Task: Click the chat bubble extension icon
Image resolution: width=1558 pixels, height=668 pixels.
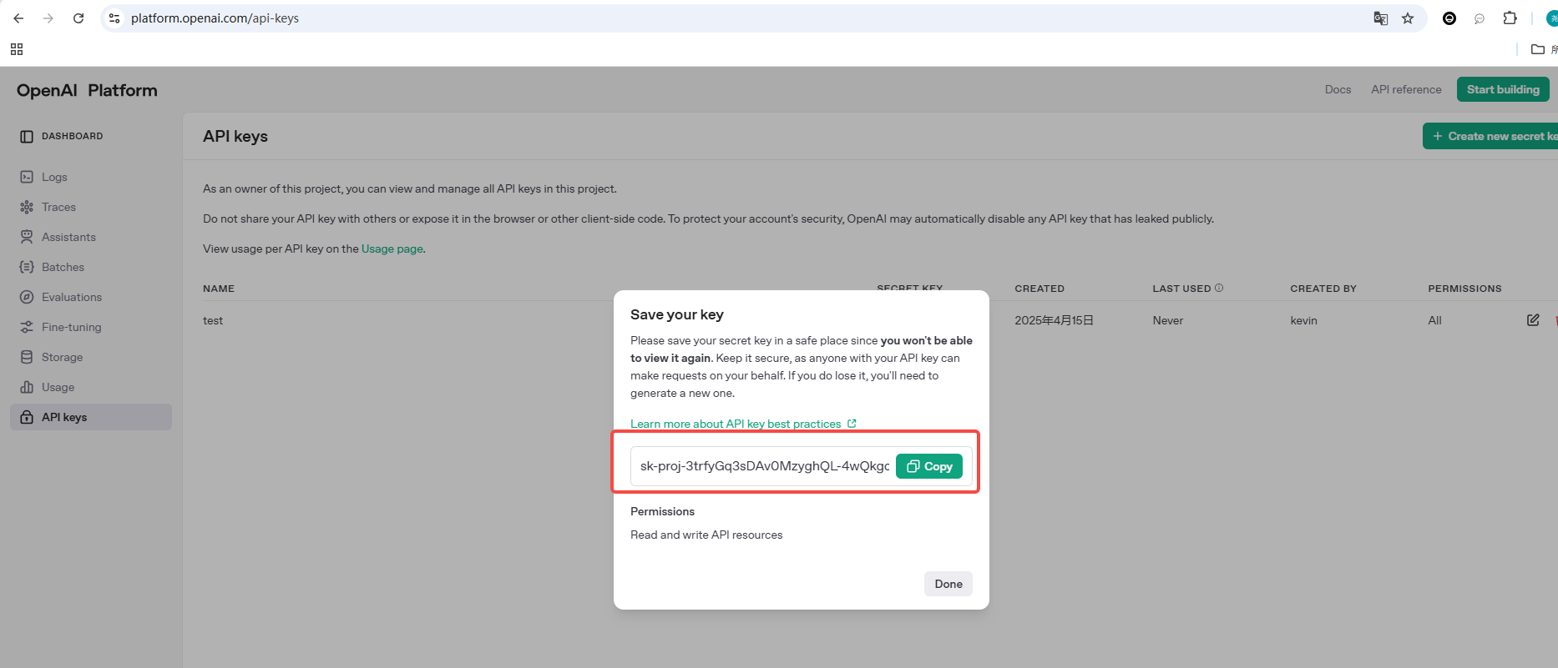Action: (x=1480, y=18)
